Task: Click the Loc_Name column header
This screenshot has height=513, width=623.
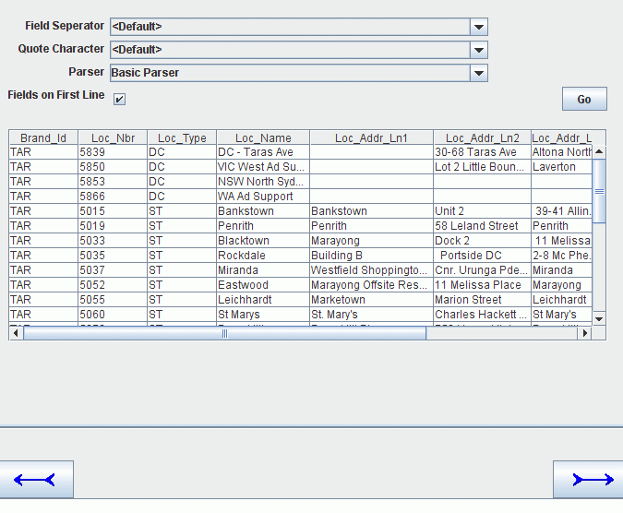Action: [x=263, y=137]
